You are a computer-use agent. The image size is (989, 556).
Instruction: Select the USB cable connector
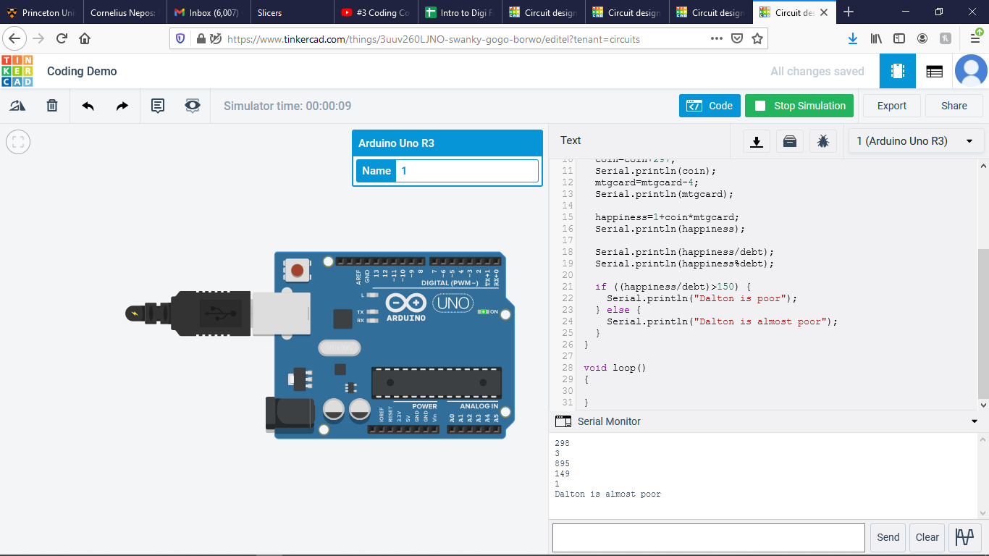(217, 313)
